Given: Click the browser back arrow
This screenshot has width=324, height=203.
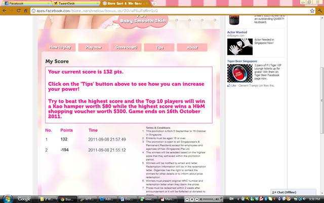Looking at the screenshot, I should [5, 11].
